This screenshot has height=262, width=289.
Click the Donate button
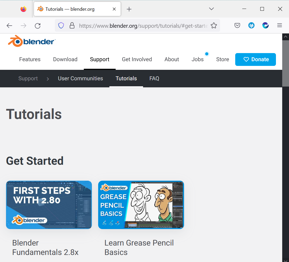(255, 59)
